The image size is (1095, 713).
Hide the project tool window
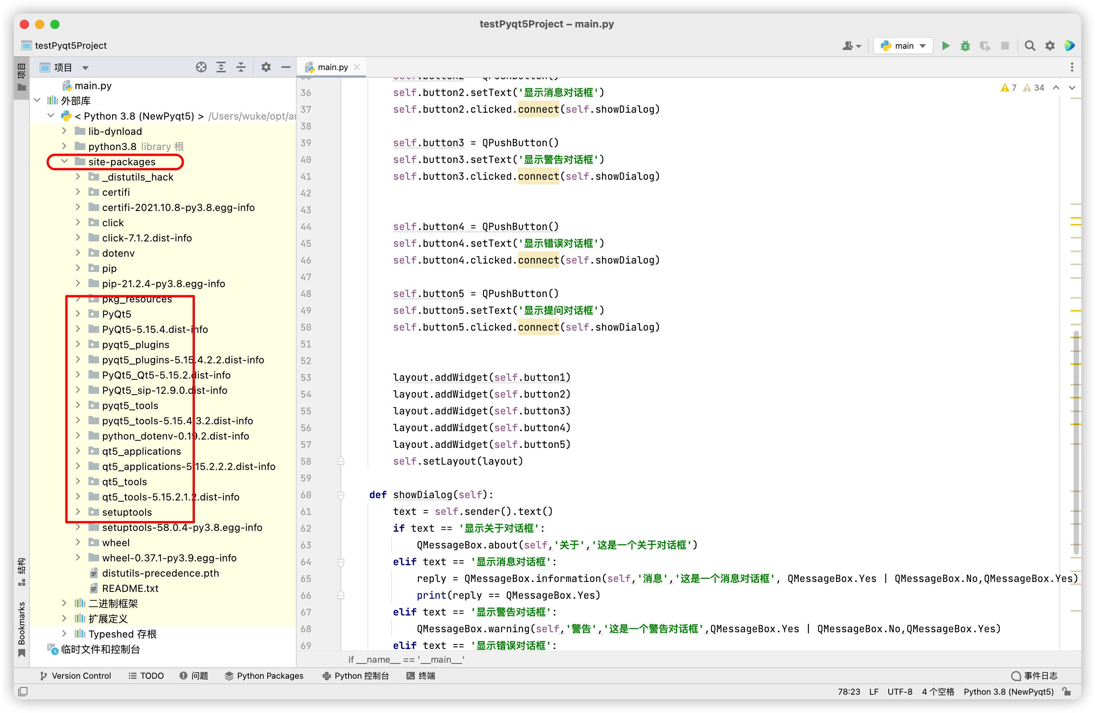click(x=286, y=67)
